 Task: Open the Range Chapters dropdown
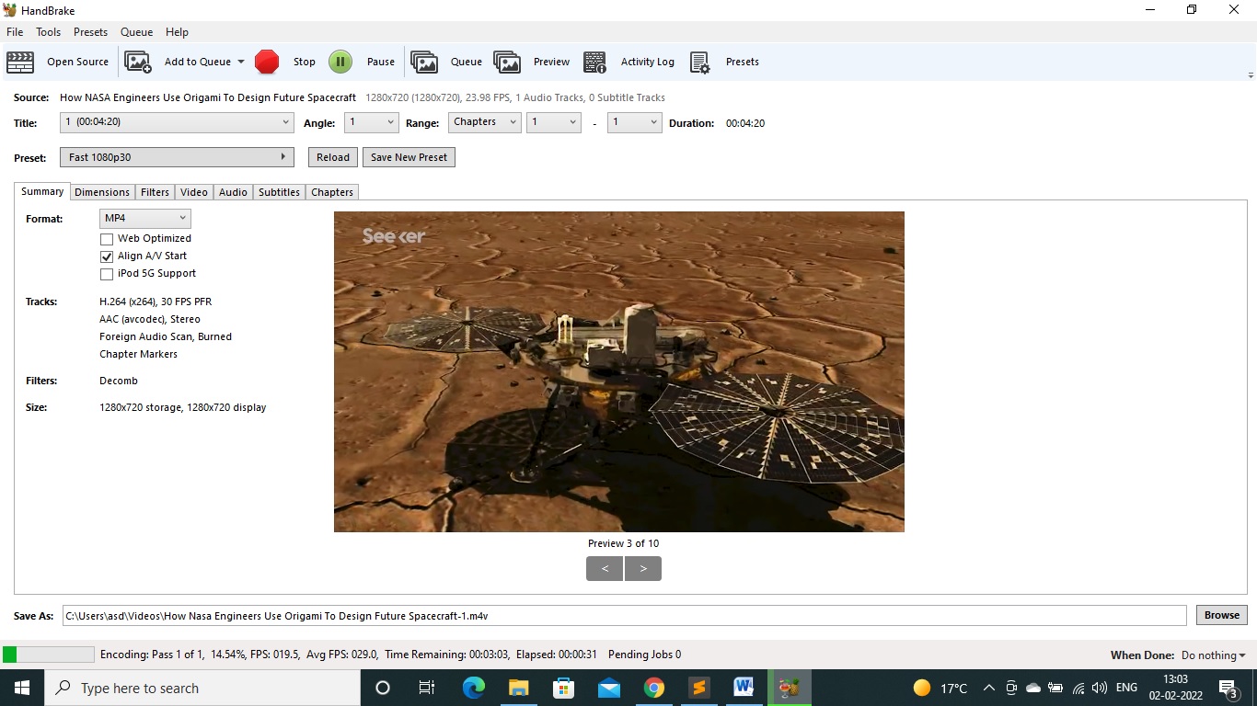(x=485, y=122)
